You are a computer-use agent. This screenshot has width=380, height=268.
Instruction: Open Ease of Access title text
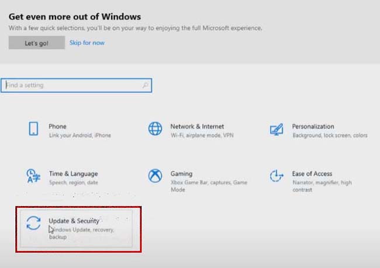[312, 173]
